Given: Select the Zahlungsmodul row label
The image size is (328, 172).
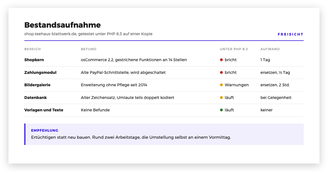Looking at the screenshot, I should point(40,72).
